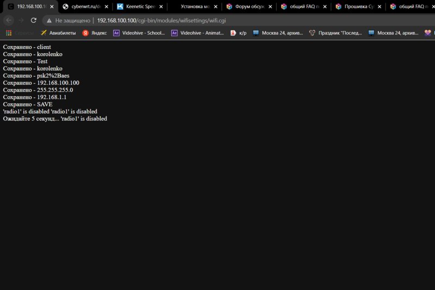Open the Установка мо tab
The width and height of the screenshot is (435, 290).
[195, 7]
